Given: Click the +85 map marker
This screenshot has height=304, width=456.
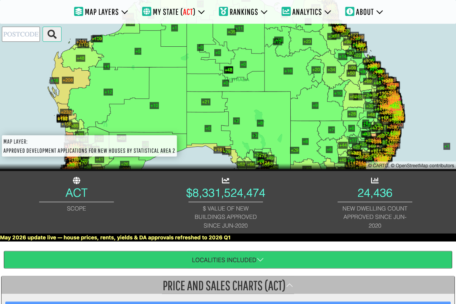Looking at the screenshot, I should coord(75,126).
